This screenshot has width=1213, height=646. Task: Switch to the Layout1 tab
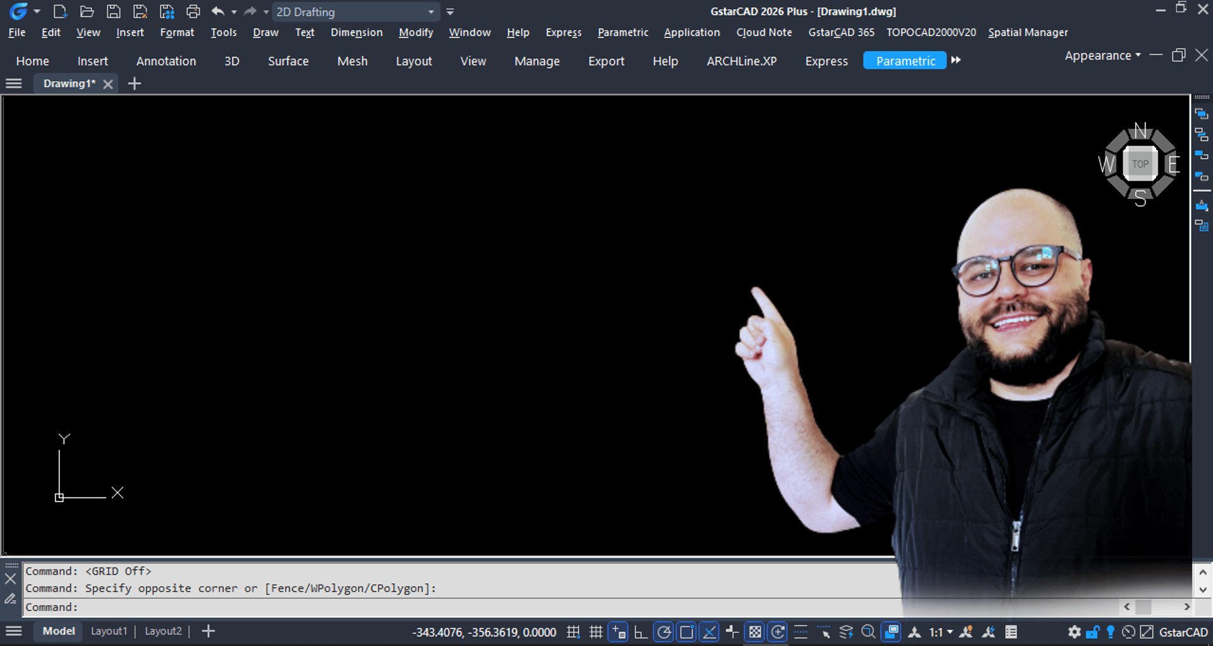pos(109,631)
